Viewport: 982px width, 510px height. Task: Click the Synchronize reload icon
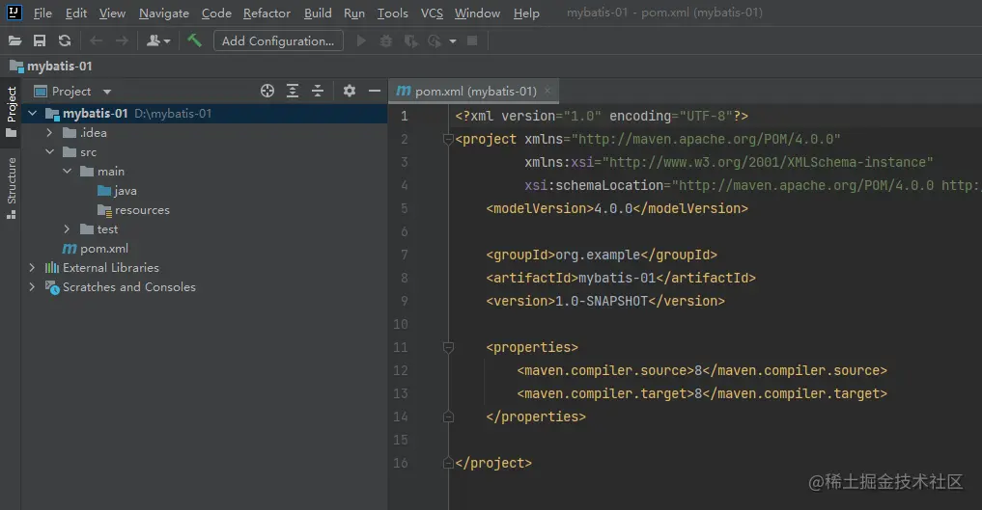65,41
